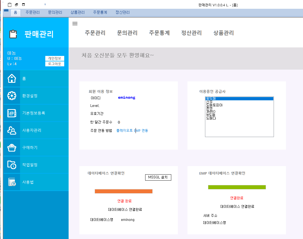Click the 연결 완료 status under orange bar
Image resolution: width=303 pixels, height=239 pixels.
click(124, 201)
